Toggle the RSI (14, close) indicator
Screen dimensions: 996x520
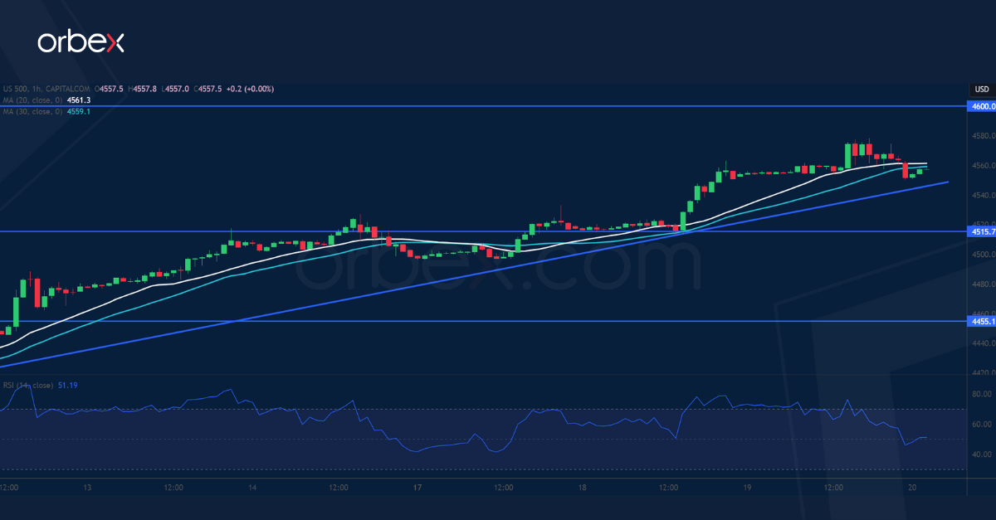pyautogui.click(x=27, y=386)
